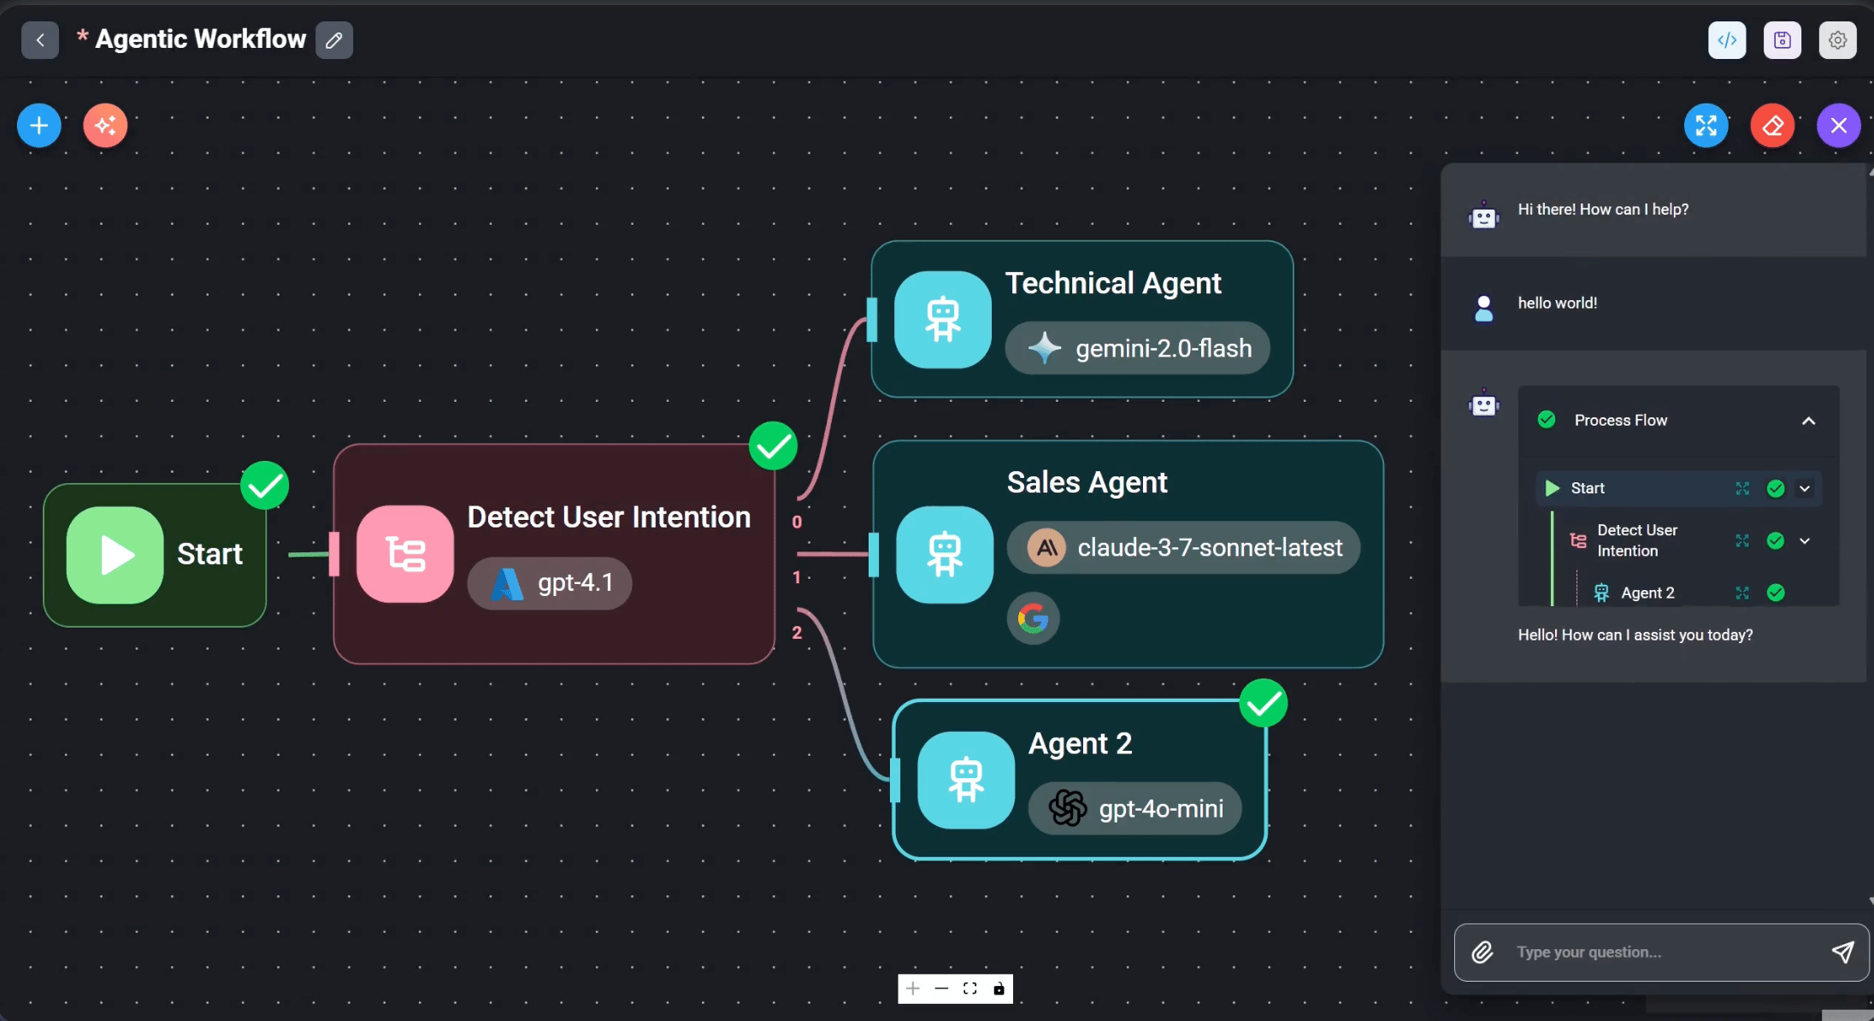Select Agent 2 in process flow tree

click(x=1647, y=593)
